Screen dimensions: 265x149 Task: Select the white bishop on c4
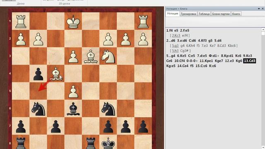(56, 74)
